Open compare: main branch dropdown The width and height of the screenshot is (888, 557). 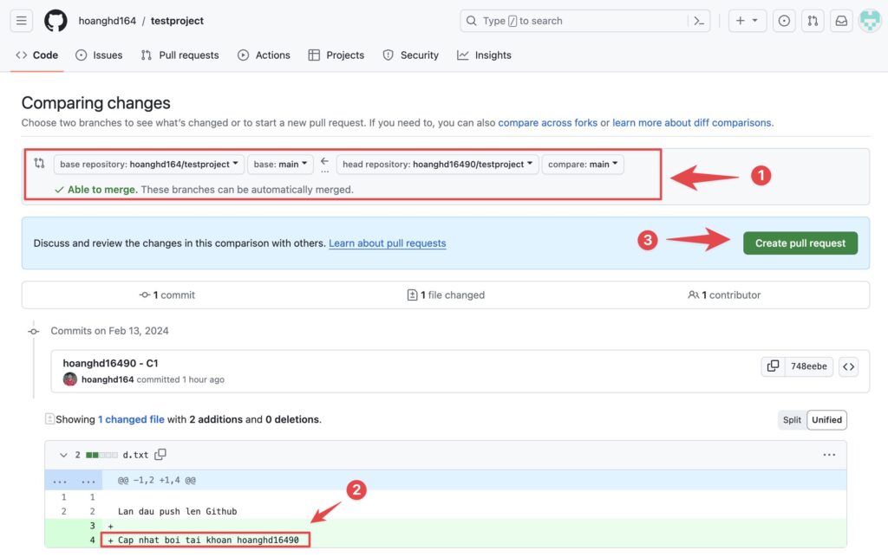[x=583, y=164]
